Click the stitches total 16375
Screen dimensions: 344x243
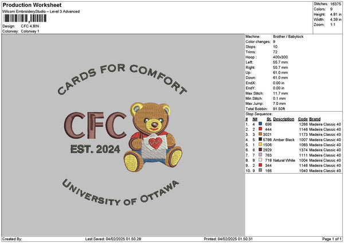[335, 4]
